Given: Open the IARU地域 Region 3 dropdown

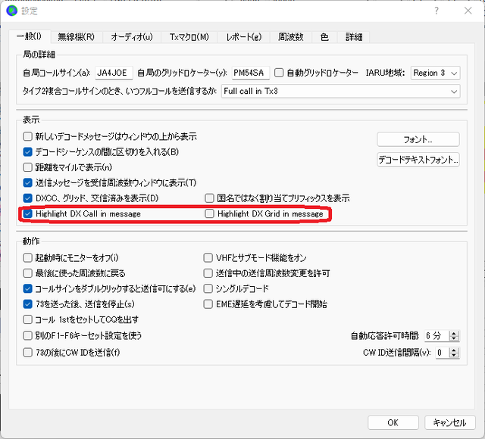Looking at the screenshot, I should pos(435,73).
